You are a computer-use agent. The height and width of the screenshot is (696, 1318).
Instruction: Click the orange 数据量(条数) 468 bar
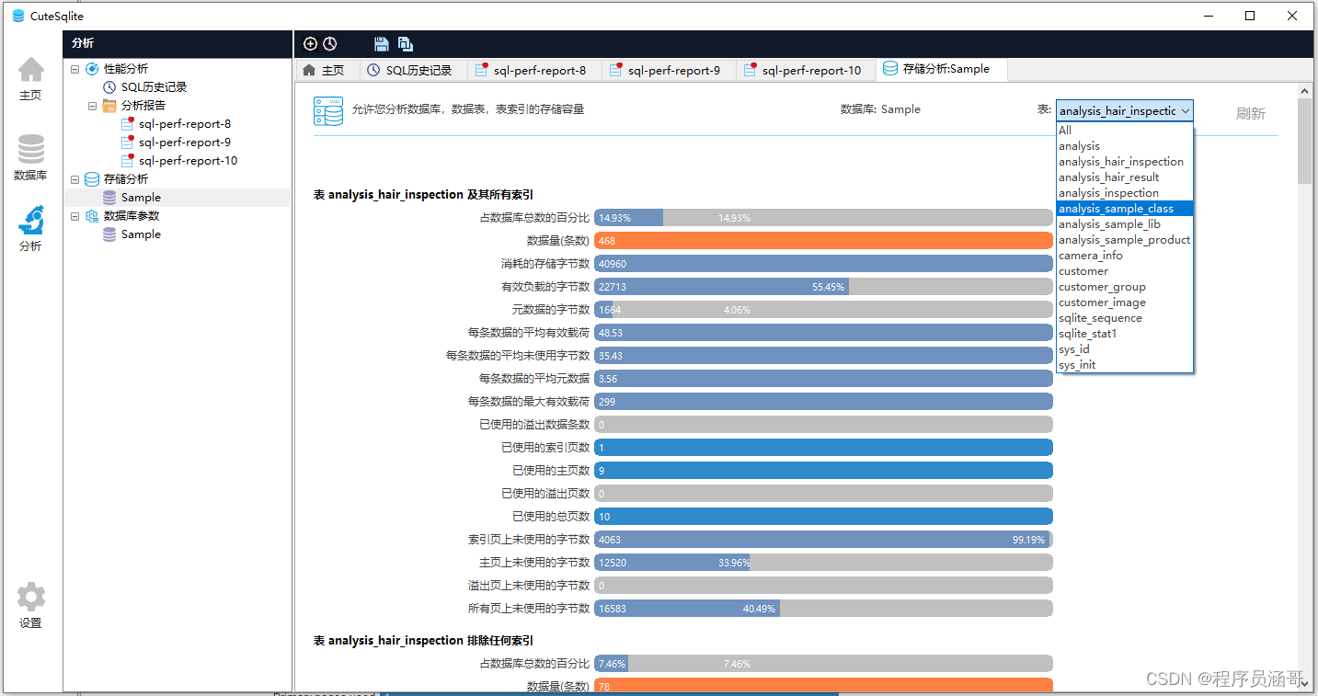pyautogui.click(x=823, y=241)
